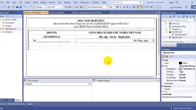Screen dimensions: 196x110
Task: Select the Parameters folder in Report Data
Action: 10,23
